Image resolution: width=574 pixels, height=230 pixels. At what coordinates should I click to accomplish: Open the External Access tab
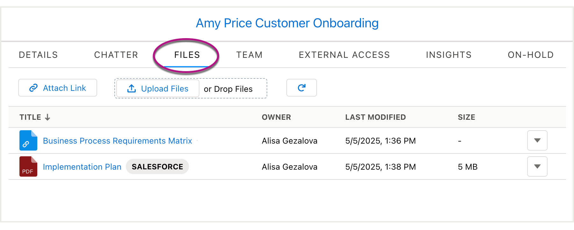pos(344,55)
